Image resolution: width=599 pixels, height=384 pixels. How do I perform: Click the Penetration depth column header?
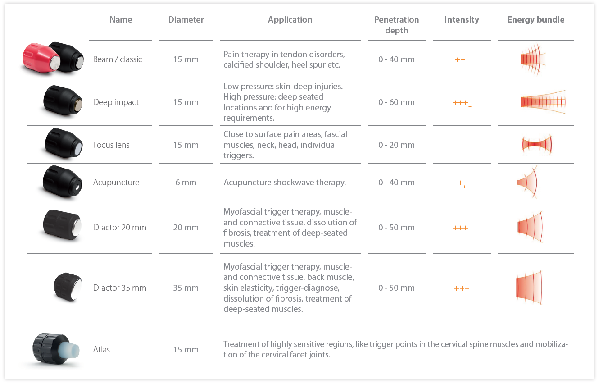(x=396, y=25)
